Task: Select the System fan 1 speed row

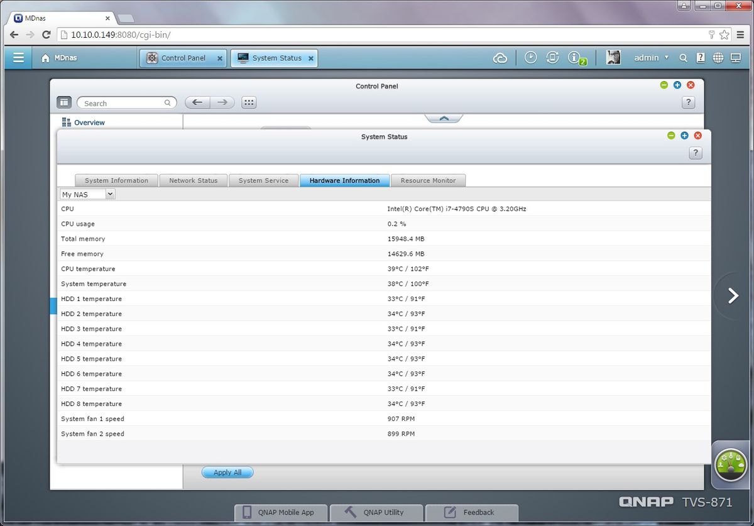Action: pos(384,419)
